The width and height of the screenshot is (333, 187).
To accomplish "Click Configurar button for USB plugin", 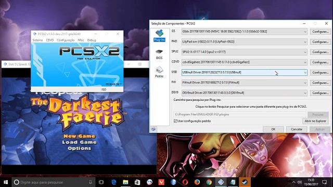I will (x=321, y=73).
